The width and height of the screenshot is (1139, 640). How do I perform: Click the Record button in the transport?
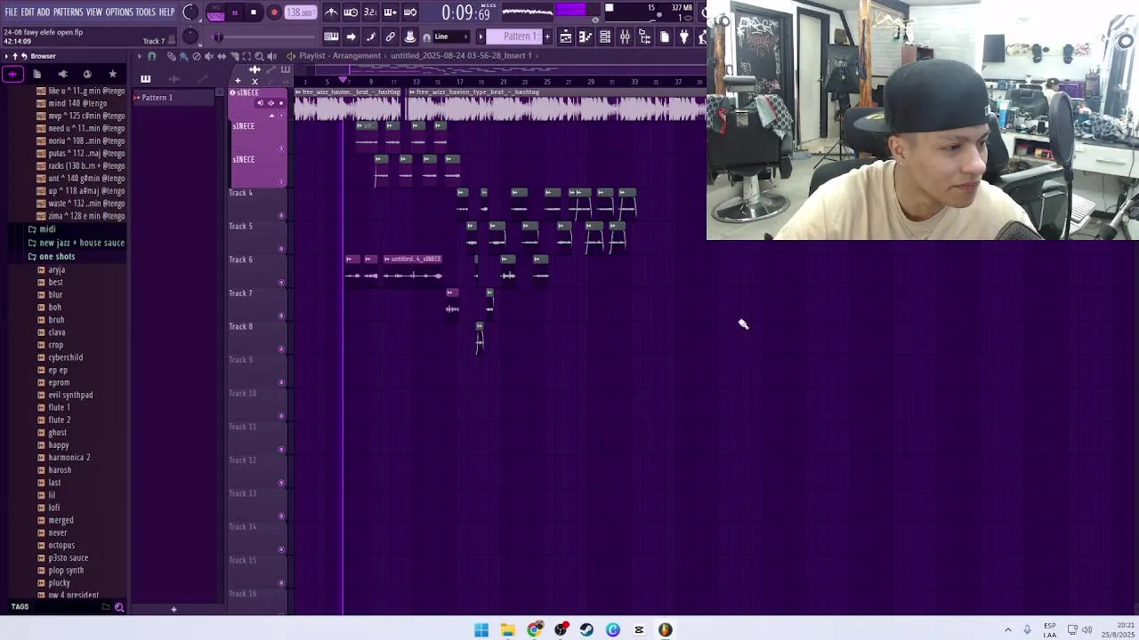(x=274, y=12)
